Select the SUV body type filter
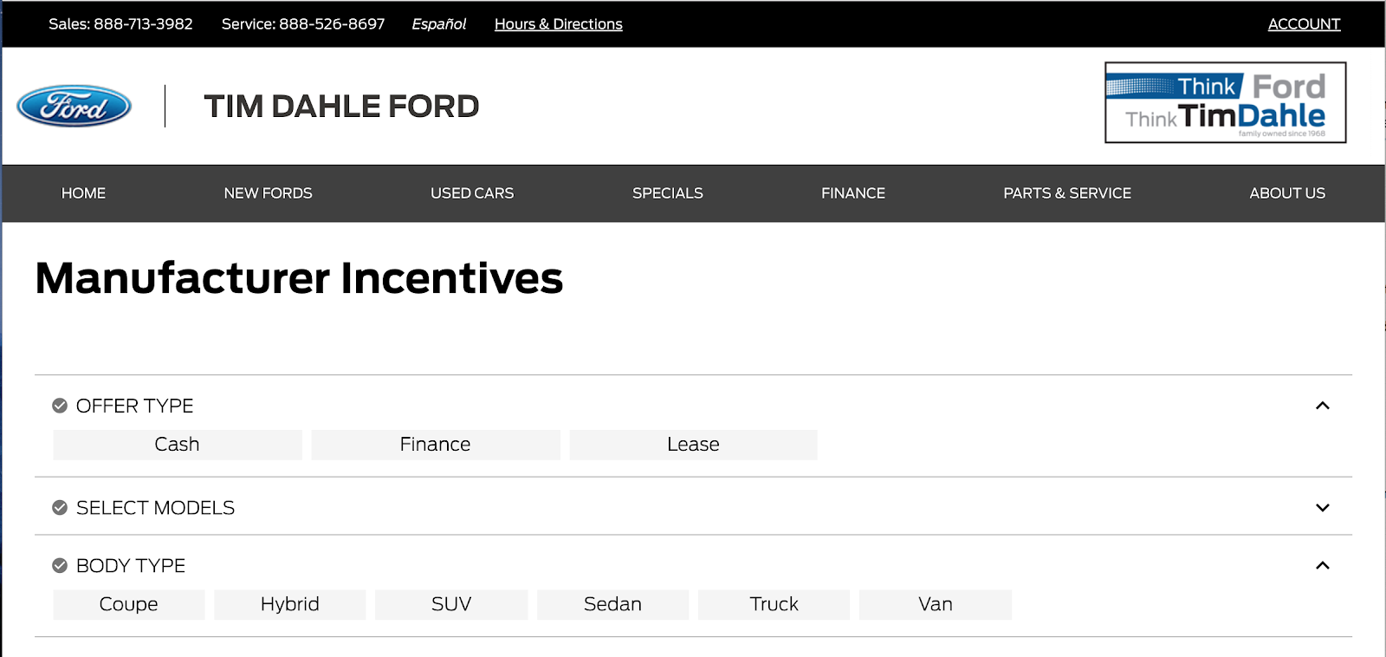Image resolution: width=1386 pixels, height=657 pixels. click(x=451, y=604)
